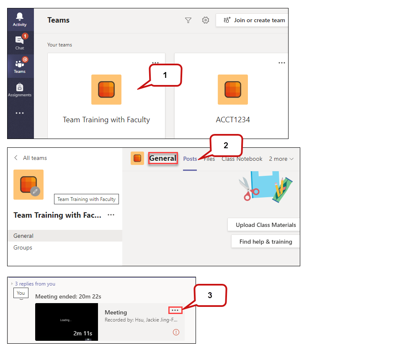415x350 pixels.
Task: Switch to the Posts tab
Action: pyautogui.click(x=190, y=159)
